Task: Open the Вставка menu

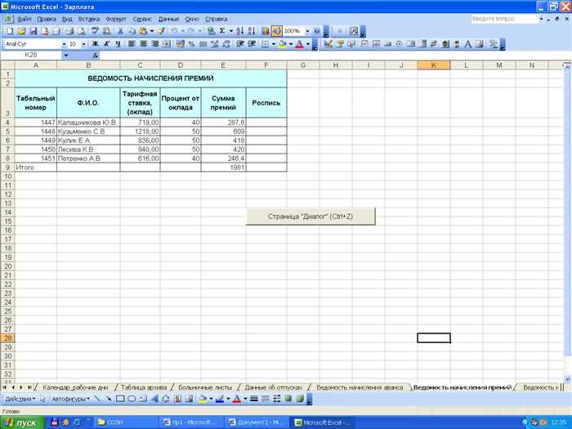Action: click(x=88, y=19)
